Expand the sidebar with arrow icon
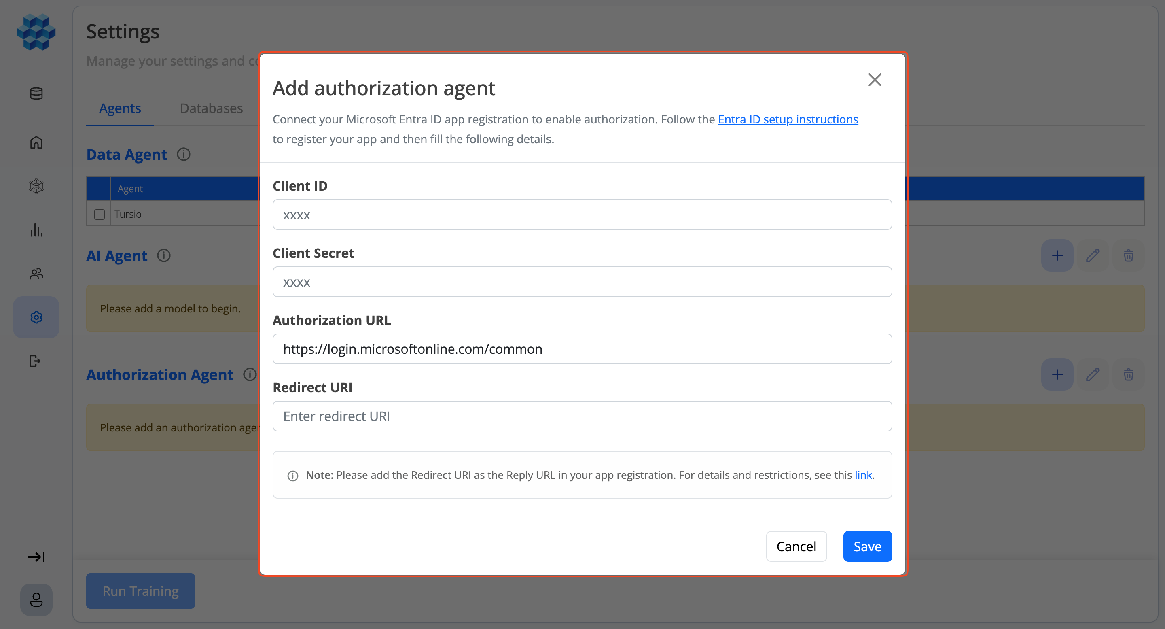The image size is (1165, 629). click(x=36, y=556)
